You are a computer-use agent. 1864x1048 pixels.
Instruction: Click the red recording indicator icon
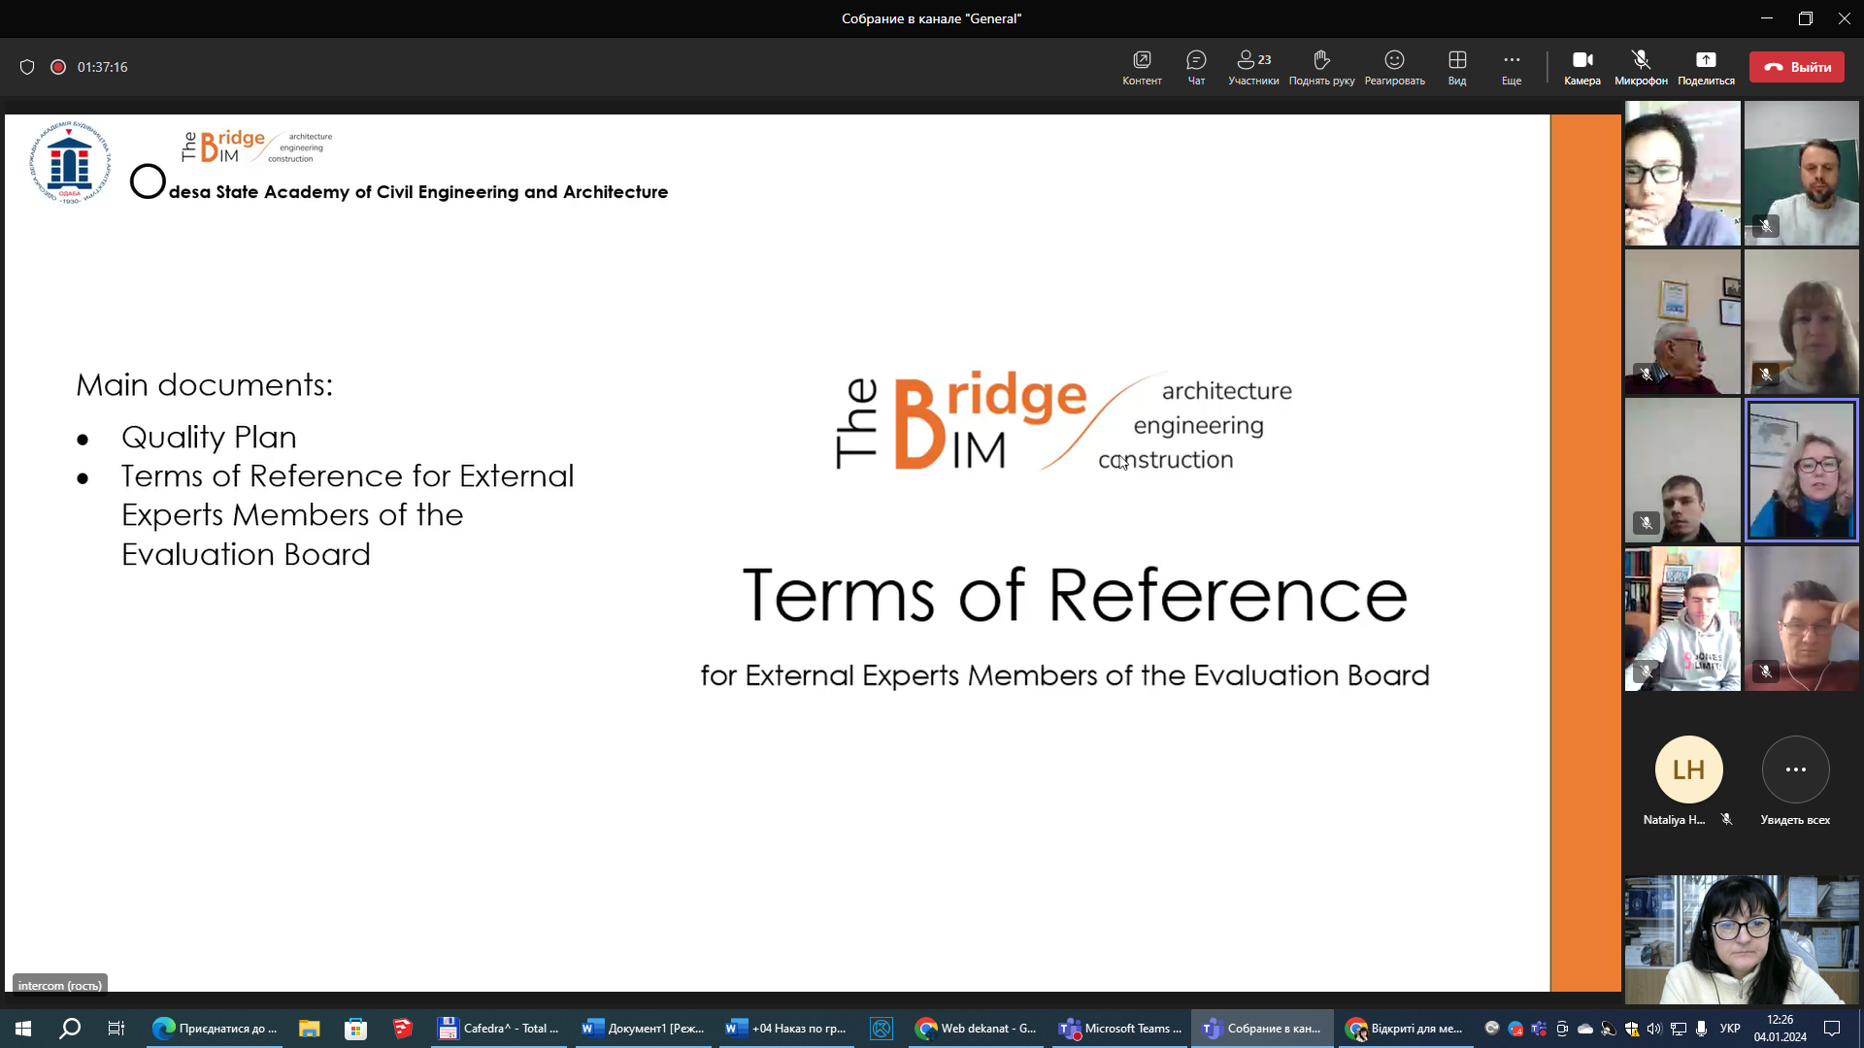coord(58,67)
